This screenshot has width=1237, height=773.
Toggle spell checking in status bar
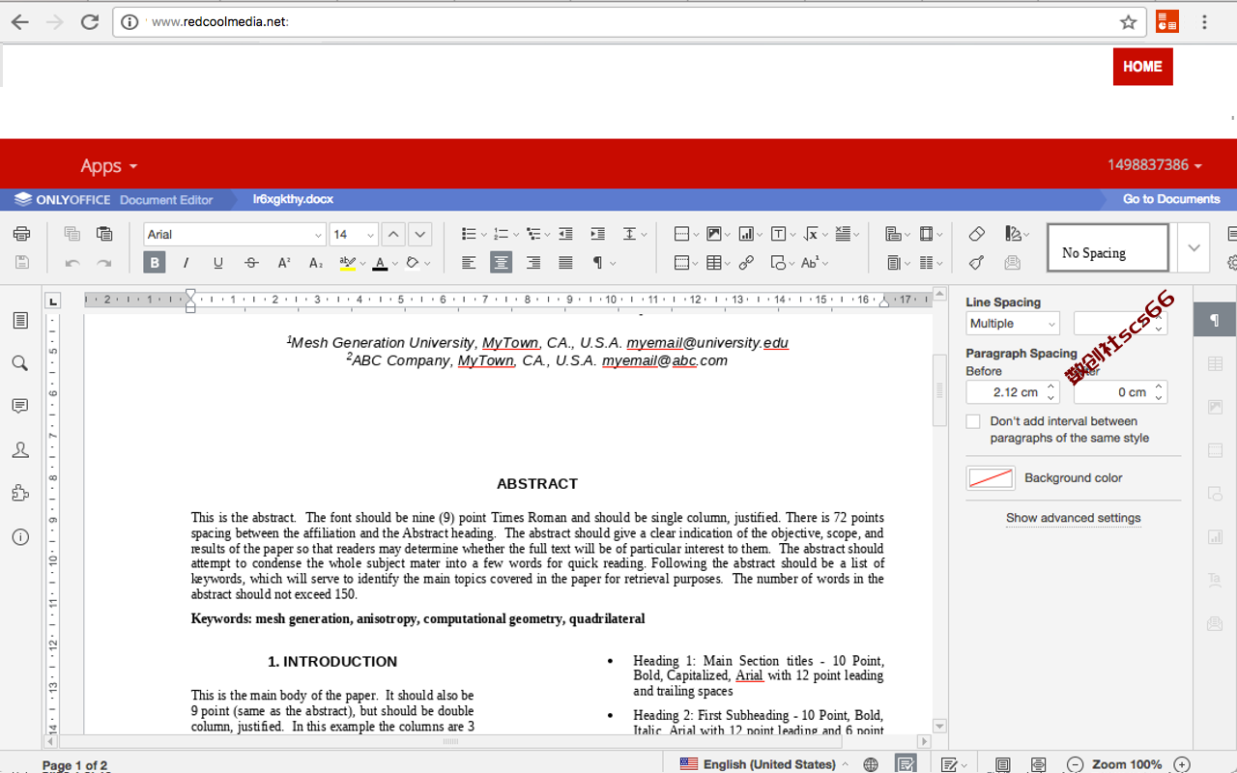point(906,764)
